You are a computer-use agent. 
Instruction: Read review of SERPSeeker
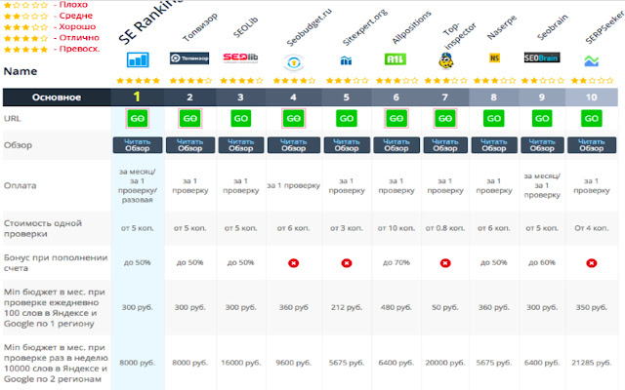(x=592, y=145)
